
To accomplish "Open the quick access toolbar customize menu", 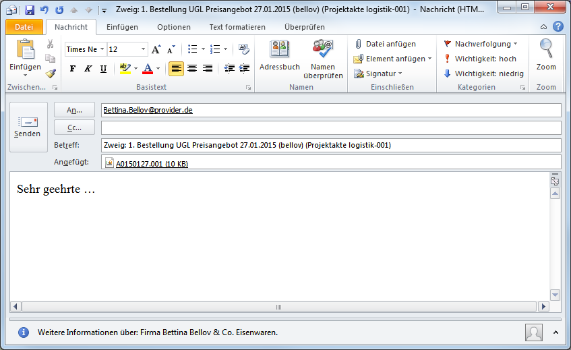I will pyautogui.click(x=104, y=11).
